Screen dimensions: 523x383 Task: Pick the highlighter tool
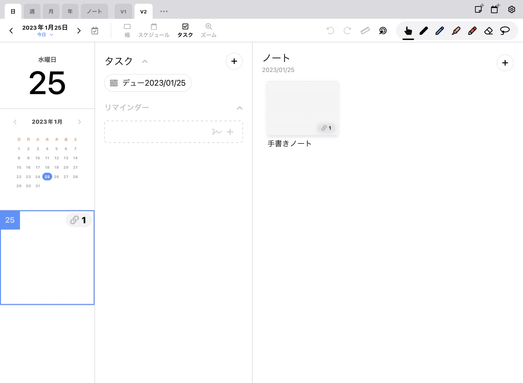tap(456, 30)
